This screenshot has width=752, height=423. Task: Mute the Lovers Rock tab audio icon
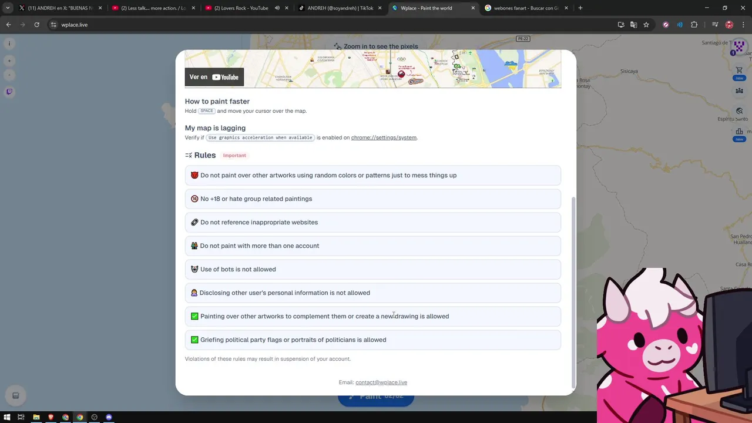[277, 8]
